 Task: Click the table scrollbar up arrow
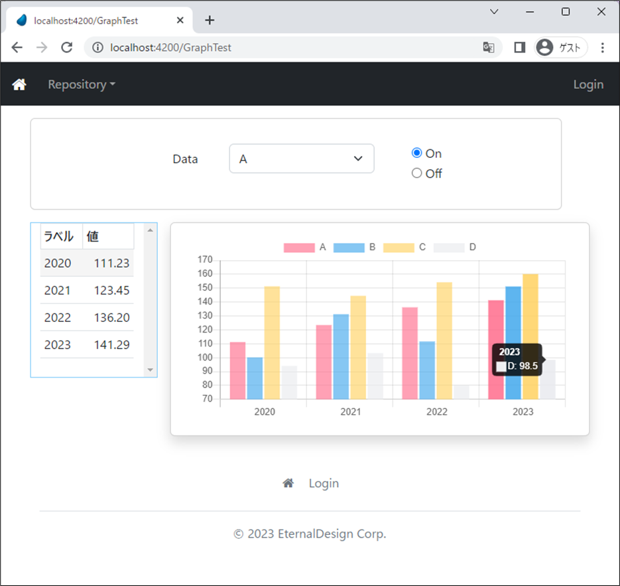(x=151, y=230)
